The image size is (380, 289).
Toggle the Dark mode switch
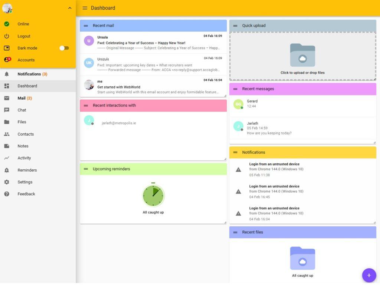[64, 48]
